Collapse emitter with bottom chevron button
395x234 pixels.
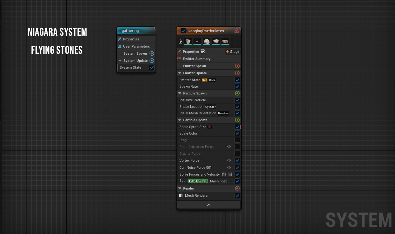click(209, 205)
